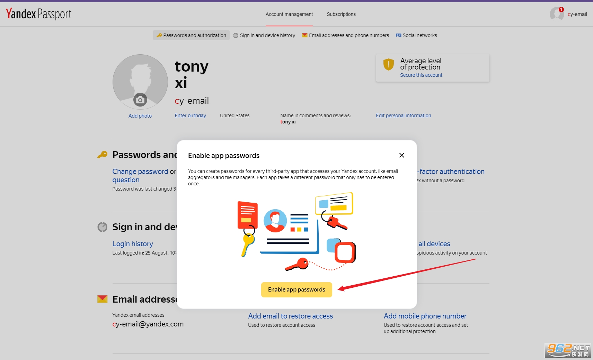593x360 pixels.
Task: Open the user avatar with notification badge
Action: (x=557, y=14)
